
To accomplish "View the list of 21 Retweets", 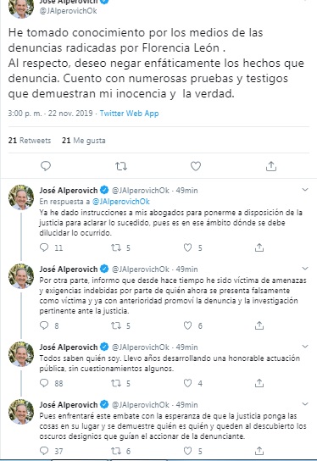I will [30, 141].
